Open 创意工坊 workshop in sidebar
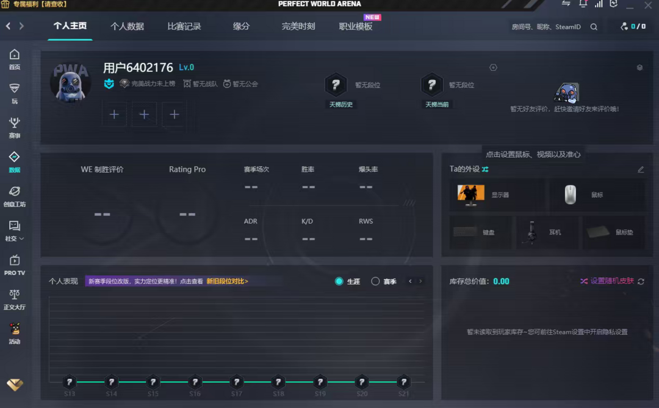 click(x=15, y=196)
